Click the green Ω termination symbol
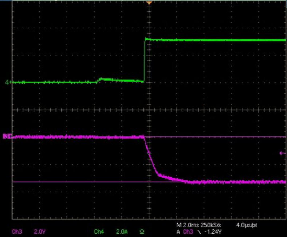 (x=142, y=232)
